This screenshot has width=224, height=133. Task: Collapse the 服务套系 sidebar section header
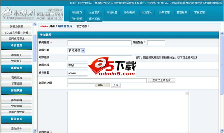(17, 119)
